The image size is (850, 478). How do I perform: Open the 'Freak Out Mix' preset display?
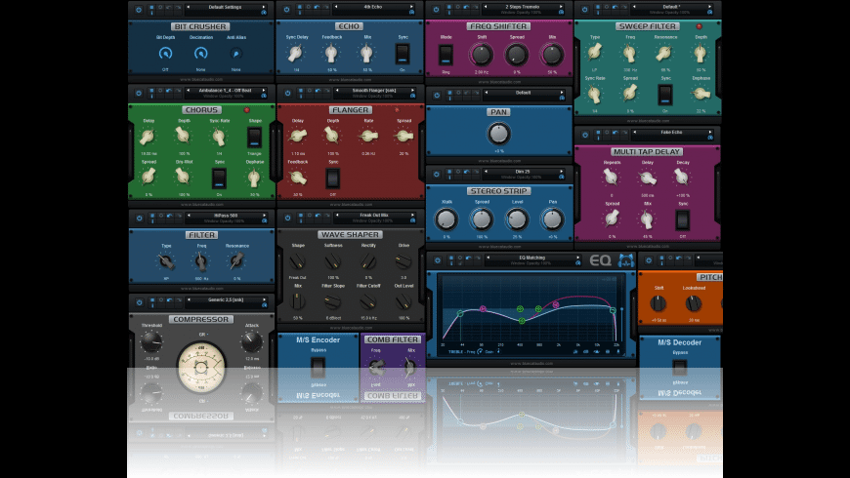[x=374, y=215]
